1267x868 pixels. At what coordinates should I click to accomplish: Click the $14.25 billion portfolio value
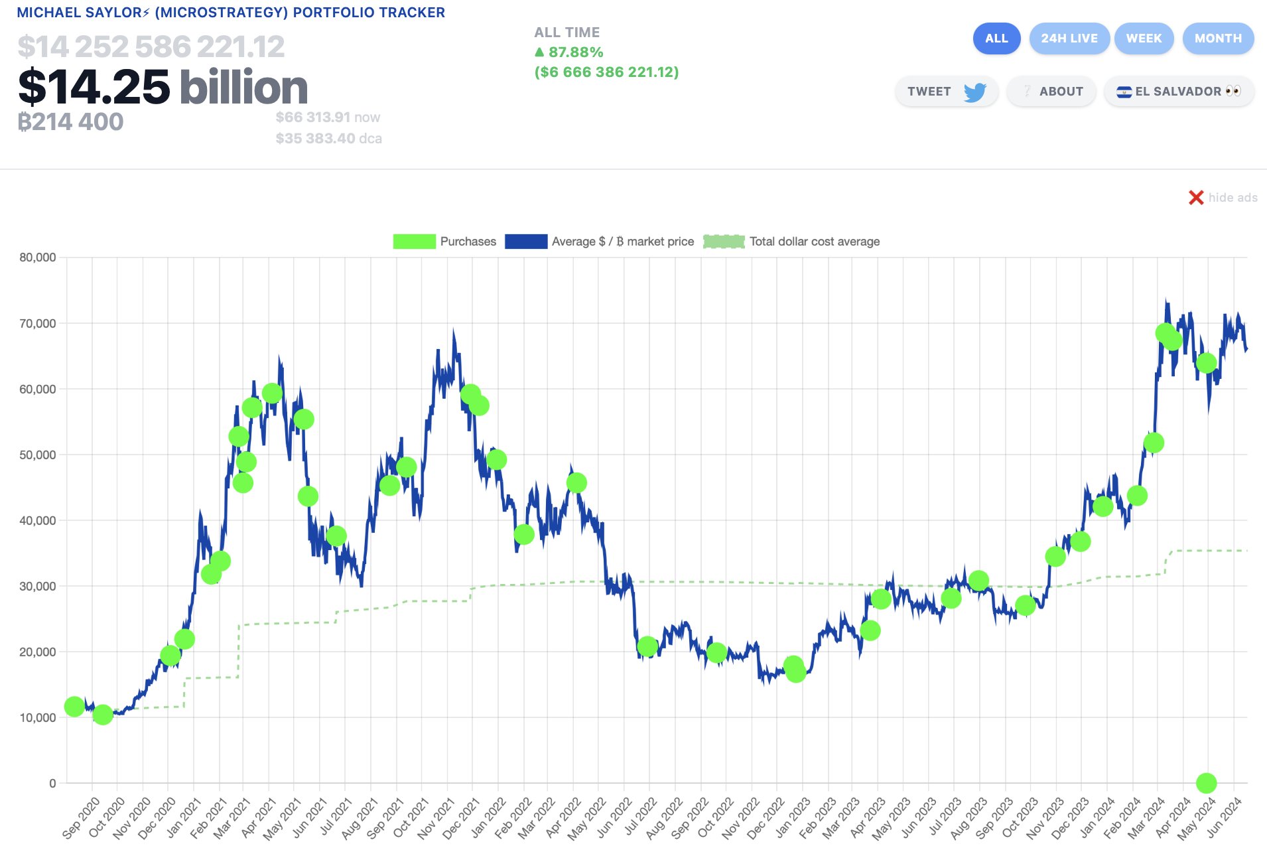point(163,87)
